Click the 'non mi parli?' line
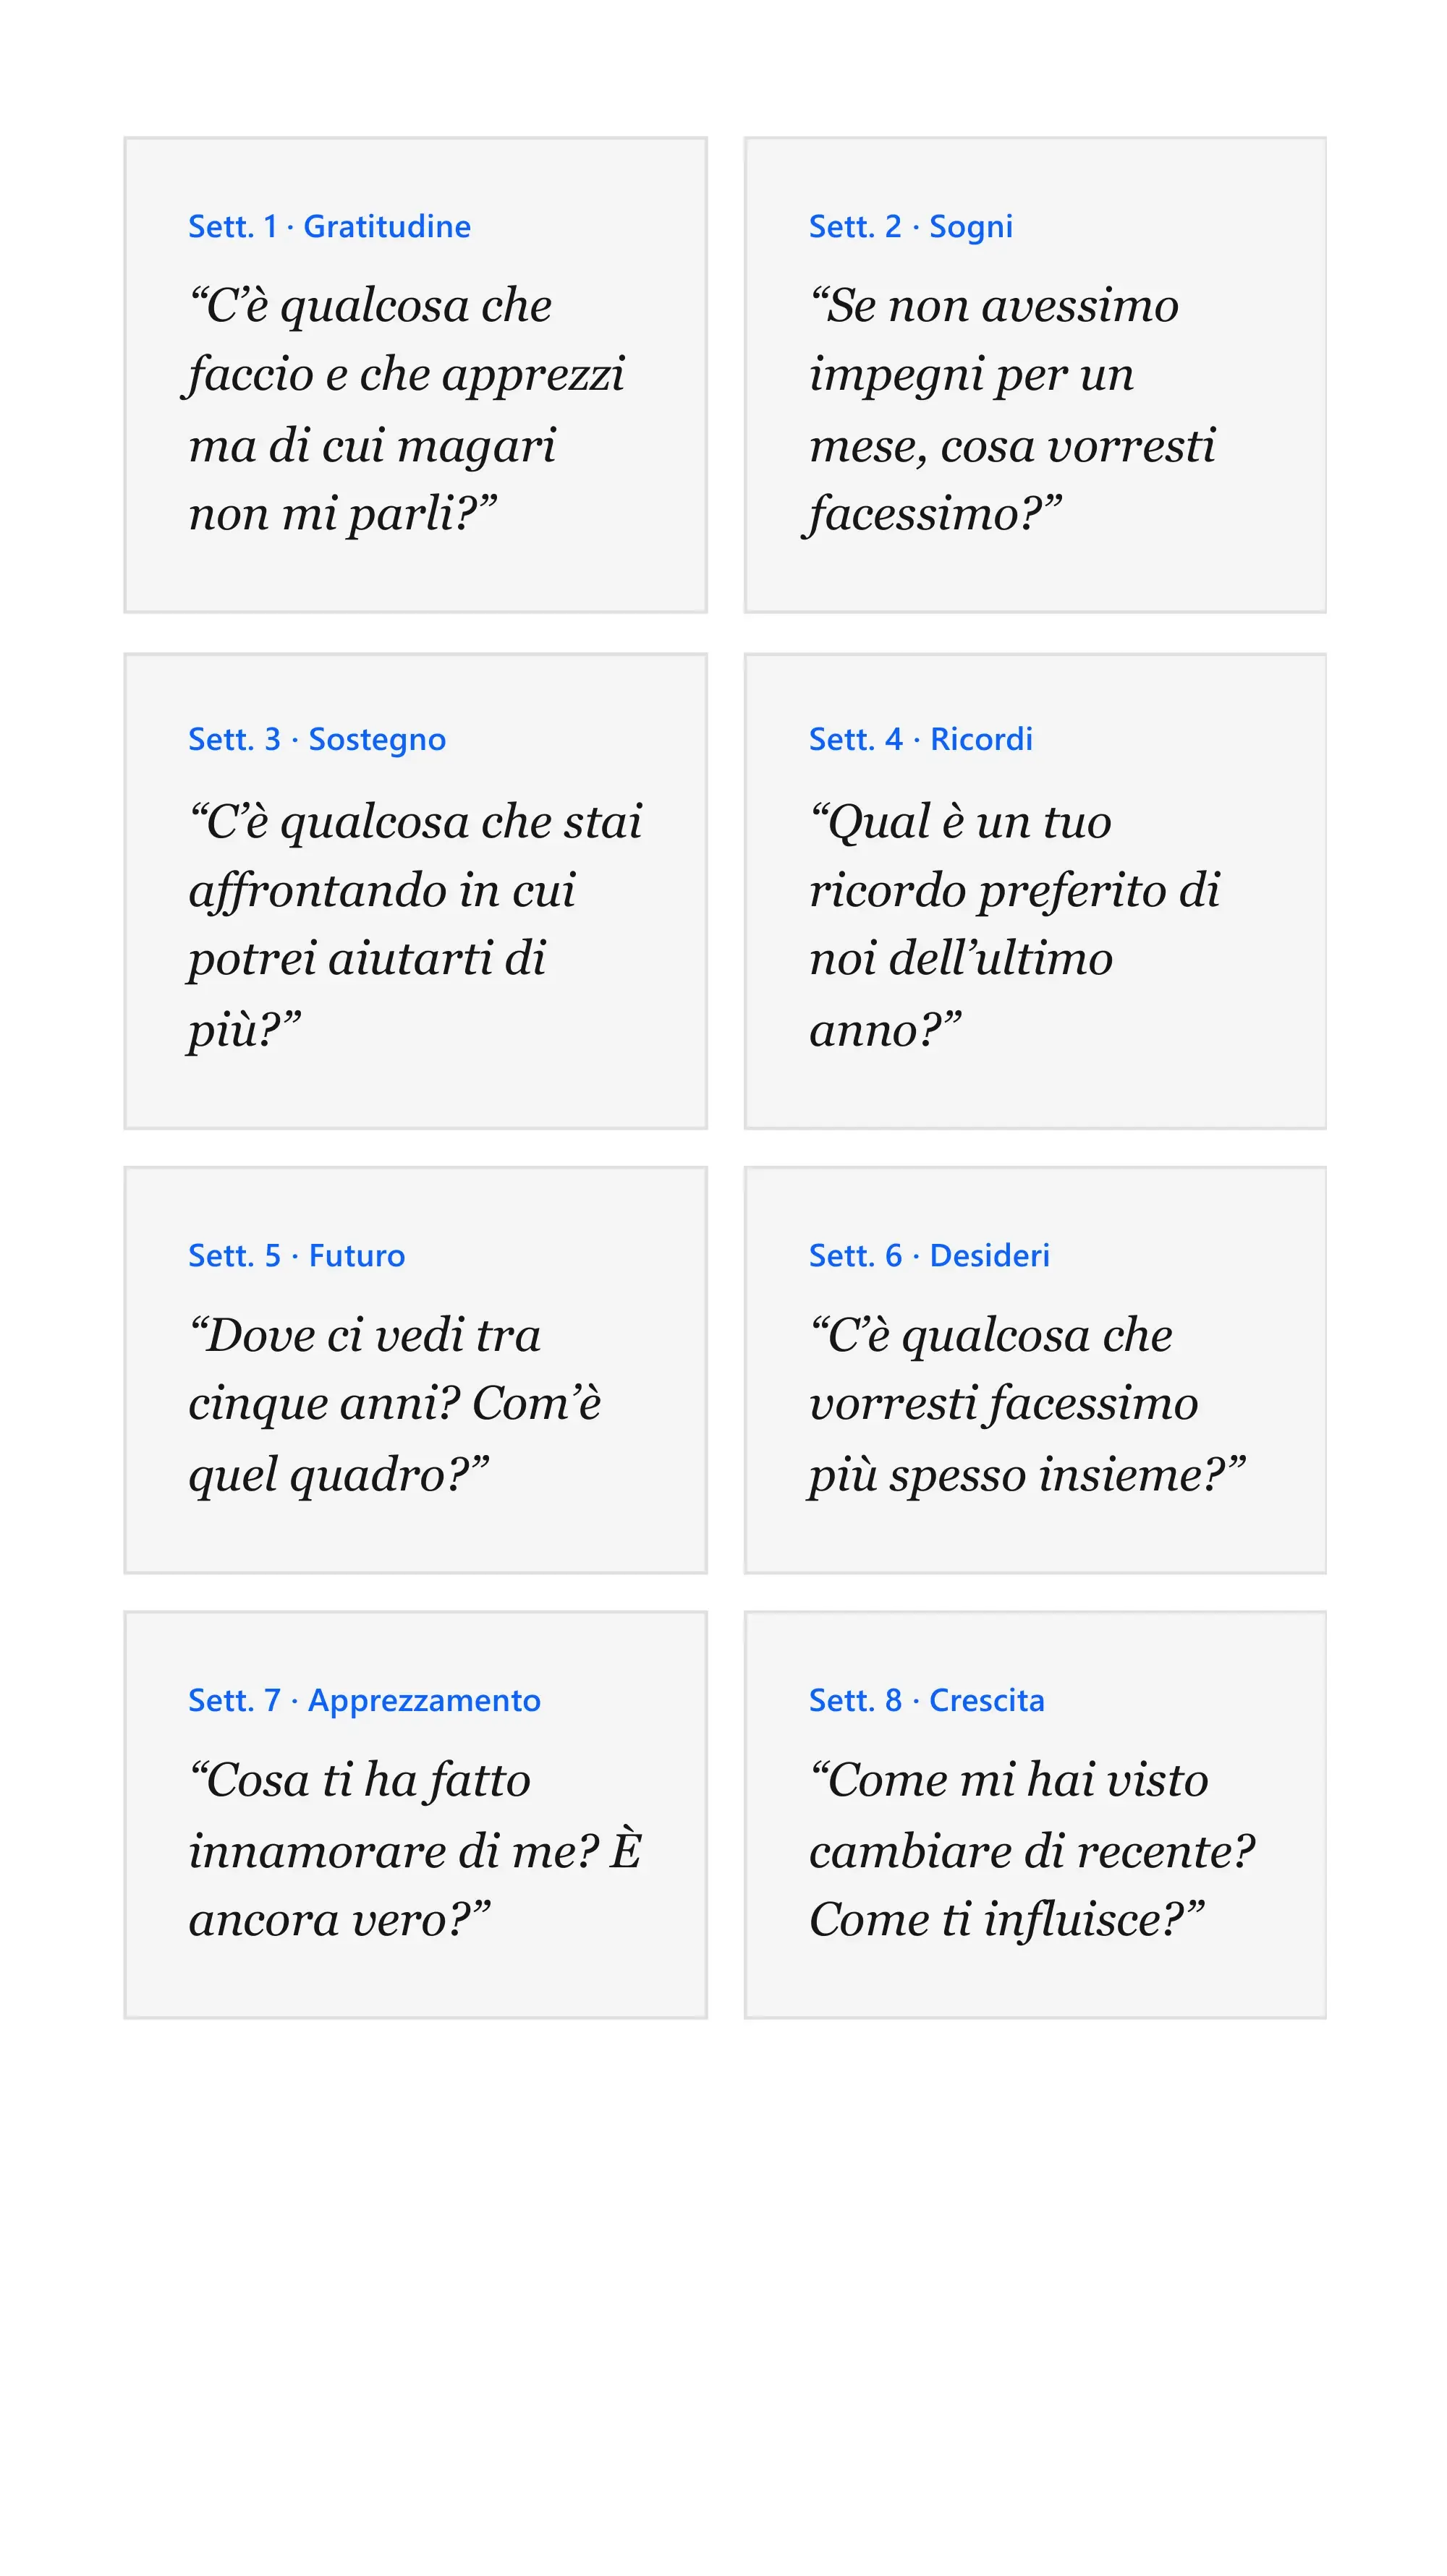1447x2576 pixels. (342, 515)
